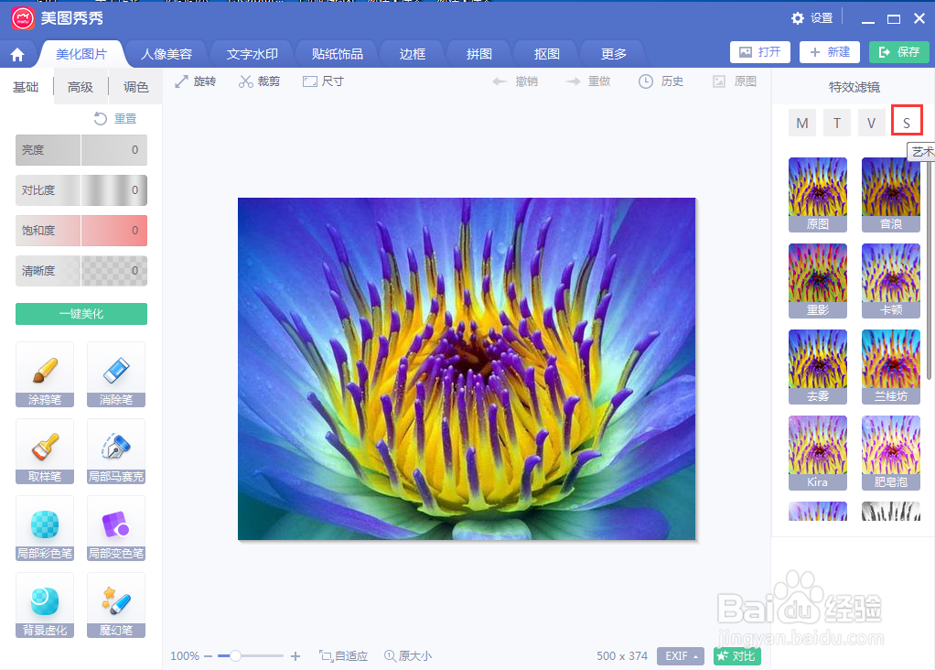Select the 背景虚化 background blur tool
The height and width of the screenshot is (670, 935).
point(45,605)
